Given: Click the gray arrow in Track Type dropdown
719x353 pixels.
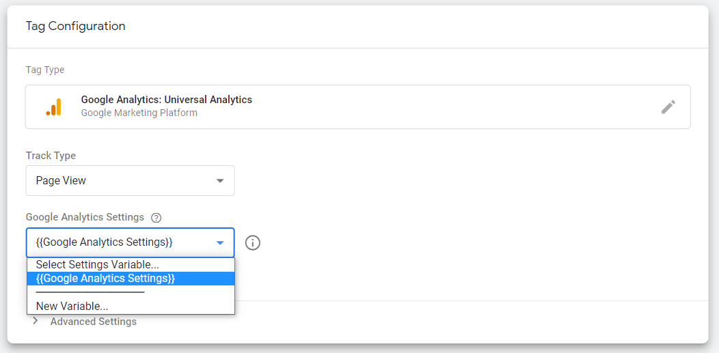Looking at the screenshot, I should (220, 181).
